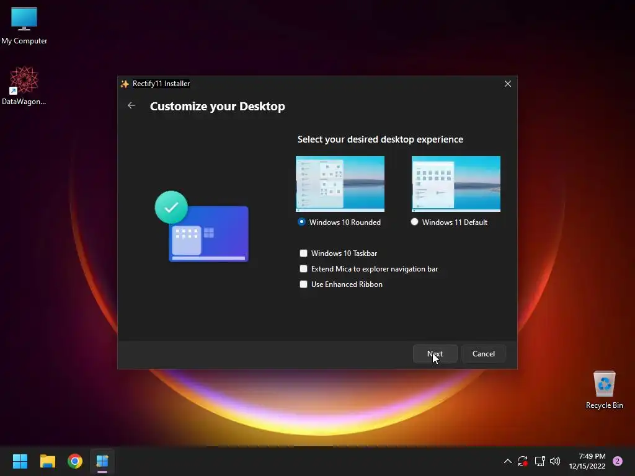Proceed with the Next button

click(435, 354)
